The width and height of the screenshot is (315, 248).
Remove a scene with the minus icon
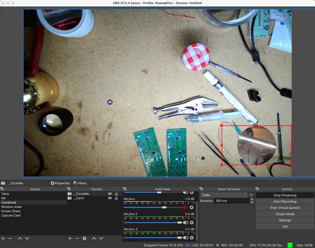point(10,238)
